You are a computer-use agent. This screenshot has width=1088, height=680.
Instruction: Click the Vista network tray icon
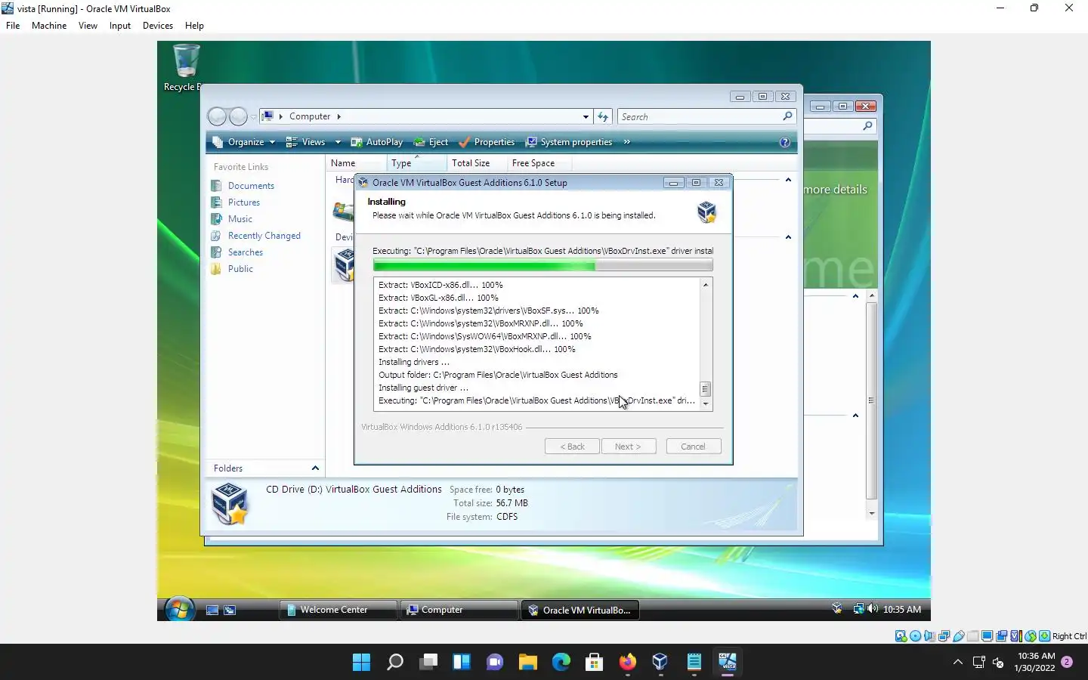click(858, 609)
